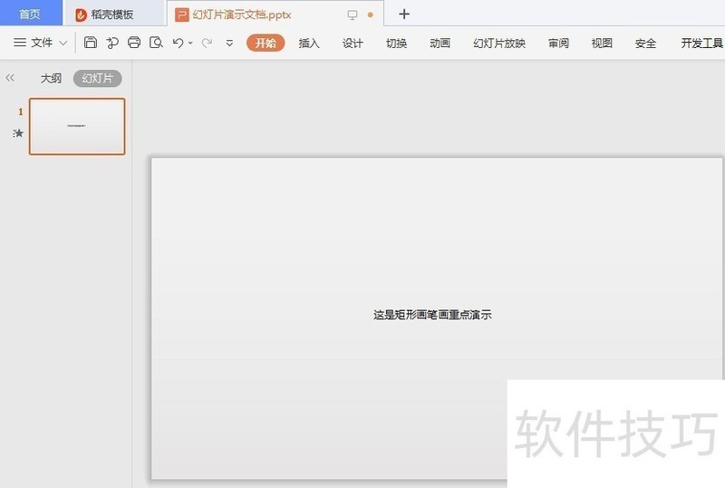Switch to the 大纲 outline view
This screenshot has width=725, height=488.
click(51, 79)
